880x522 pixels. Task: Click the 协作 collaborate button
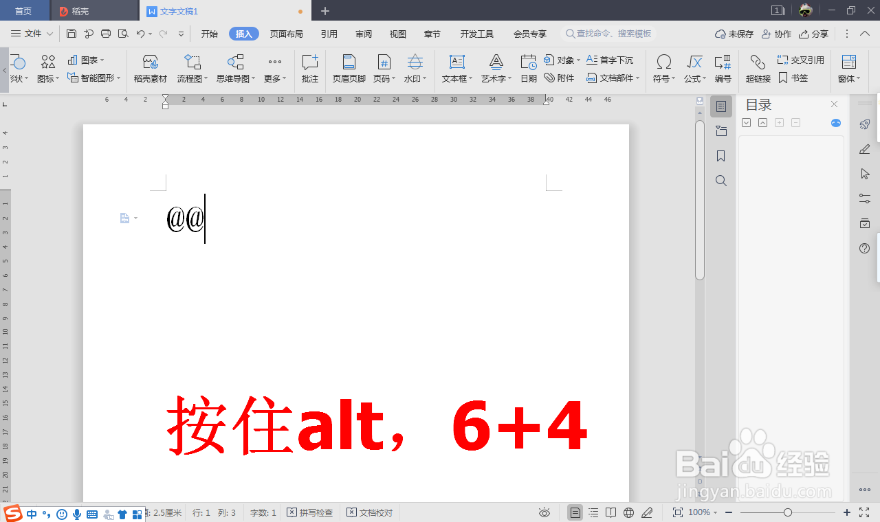(x=777, y=34)
